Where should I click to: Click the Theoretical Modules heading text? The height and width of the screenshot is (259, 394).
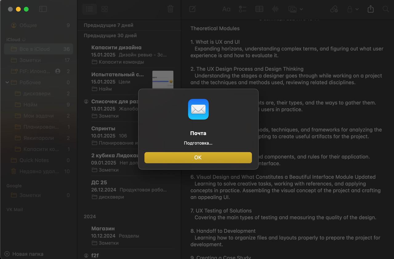pyautogui.click(x=215, y=28)
